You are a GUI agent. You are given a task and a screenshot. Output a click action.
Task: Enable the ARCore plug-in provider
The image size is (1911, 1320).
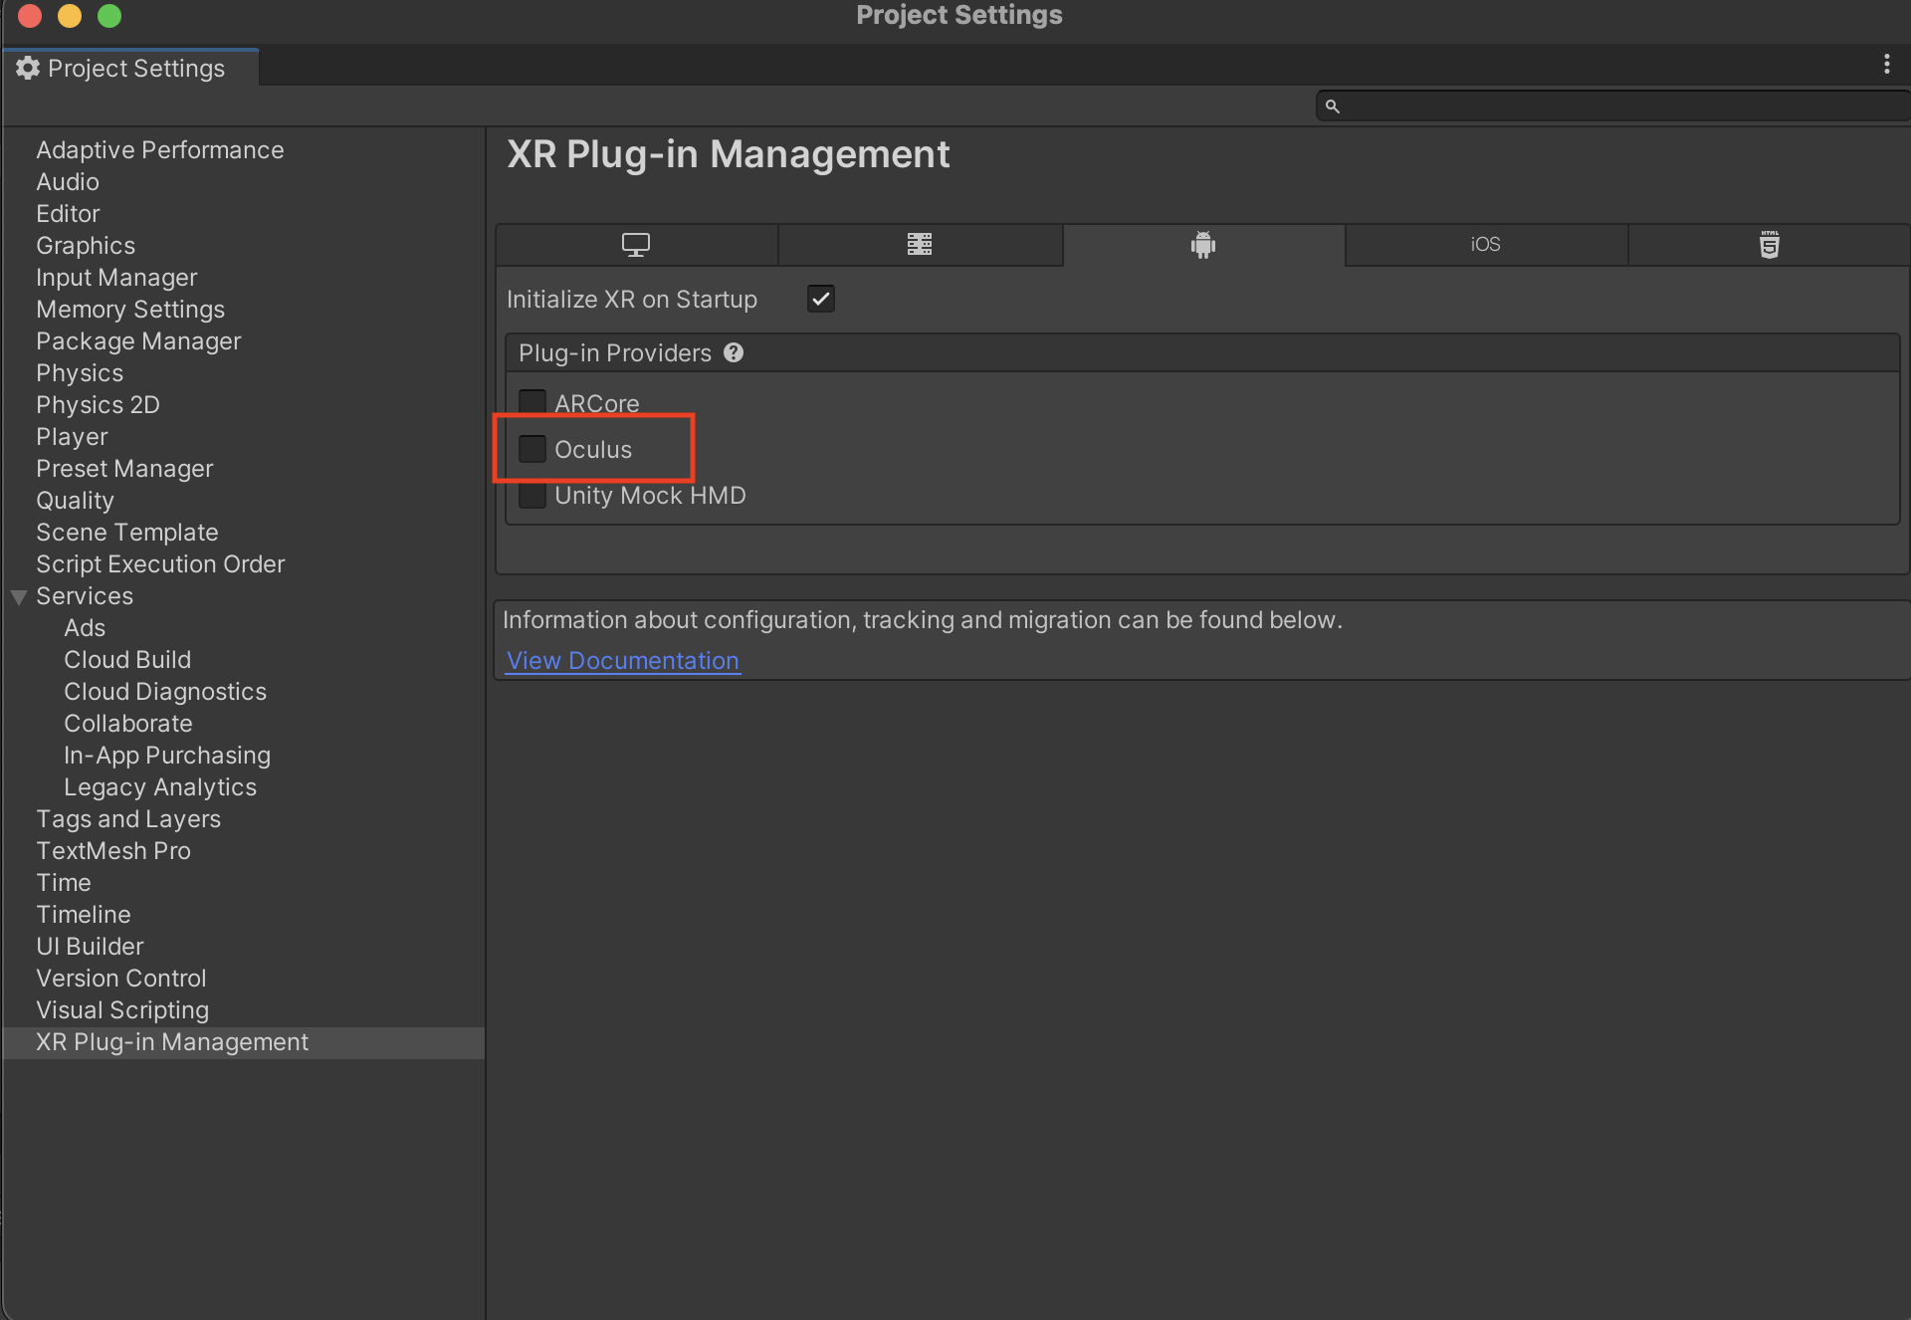click(x=532, y=400)
